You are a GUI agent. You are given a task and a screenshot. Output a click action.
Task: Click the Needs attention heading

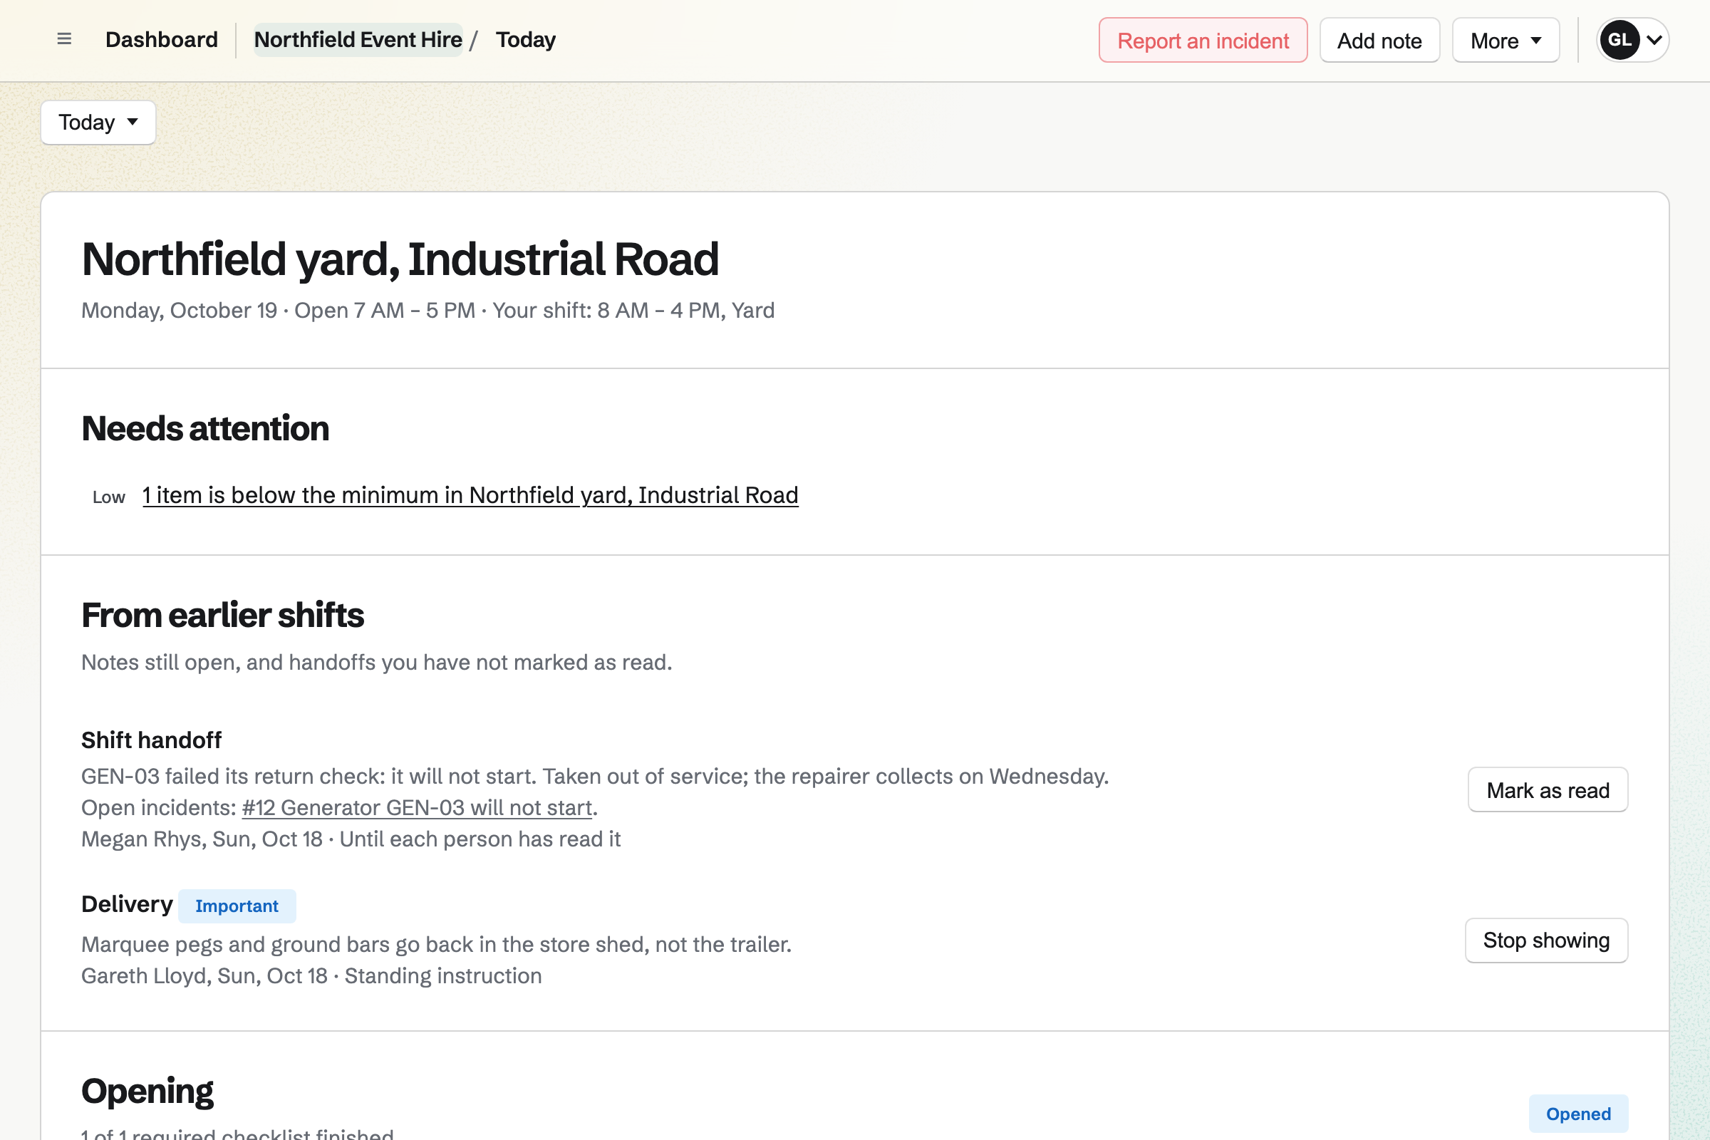pyautogui.click(x=205, y=428)
